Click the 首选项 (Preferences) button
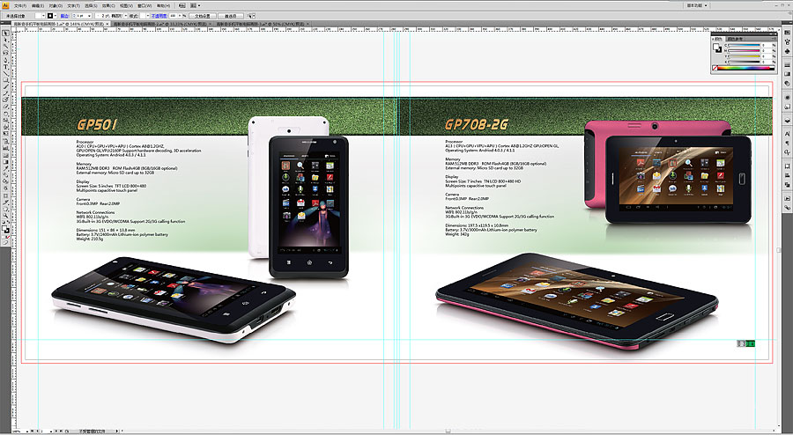The image size is (793, 435). click(x=231, y=16)
